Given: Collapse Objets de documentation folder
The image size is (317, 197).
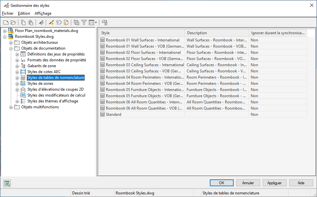Looking at the screenshot, I should pos(11,49).
